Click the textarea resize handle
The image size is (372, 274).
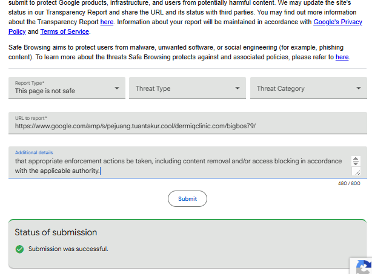pos(357,172)
